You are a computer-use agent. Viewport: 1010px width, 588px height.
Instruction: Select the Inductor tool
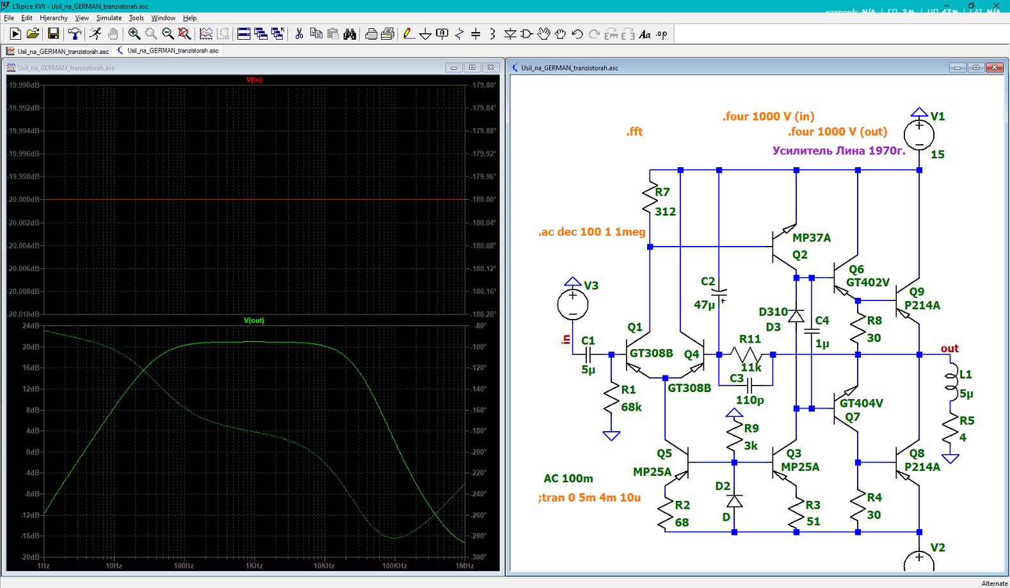point(492,34)
